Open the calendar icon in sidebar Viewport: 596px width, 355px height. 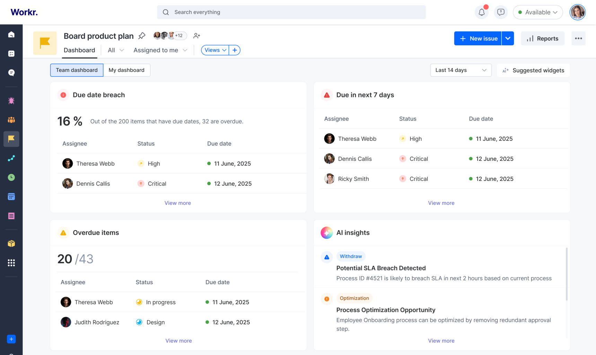click(x=11, y=197)
